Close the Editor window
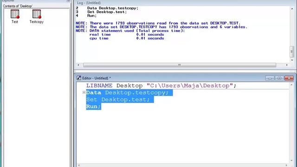 click(289, 78)
